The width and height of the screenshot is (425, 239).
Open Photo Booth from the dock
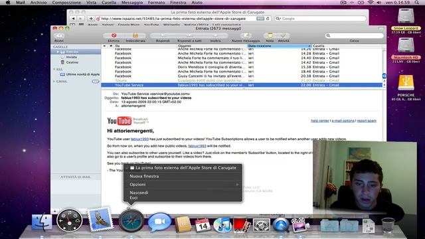click(242, 224)
